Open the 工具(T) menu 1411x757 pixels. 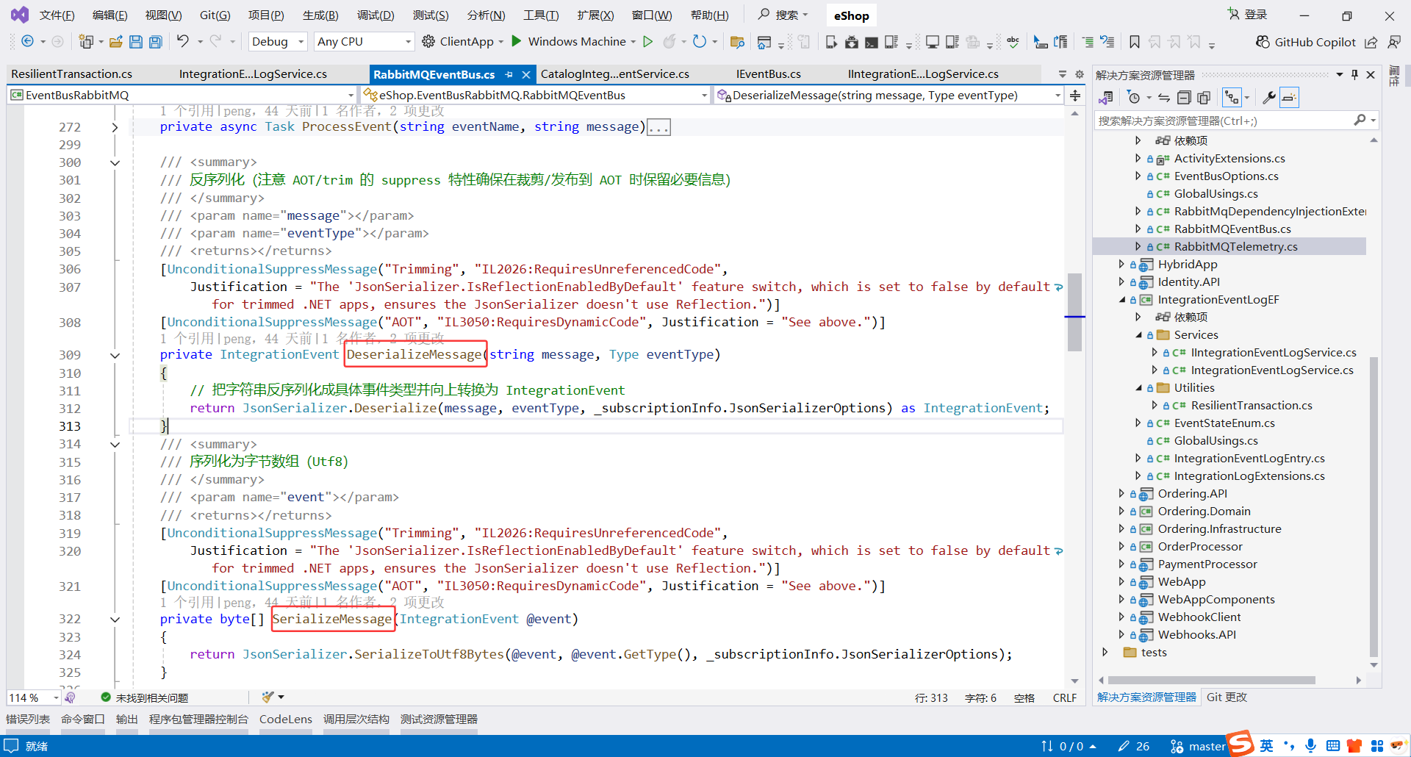[541, 15]
